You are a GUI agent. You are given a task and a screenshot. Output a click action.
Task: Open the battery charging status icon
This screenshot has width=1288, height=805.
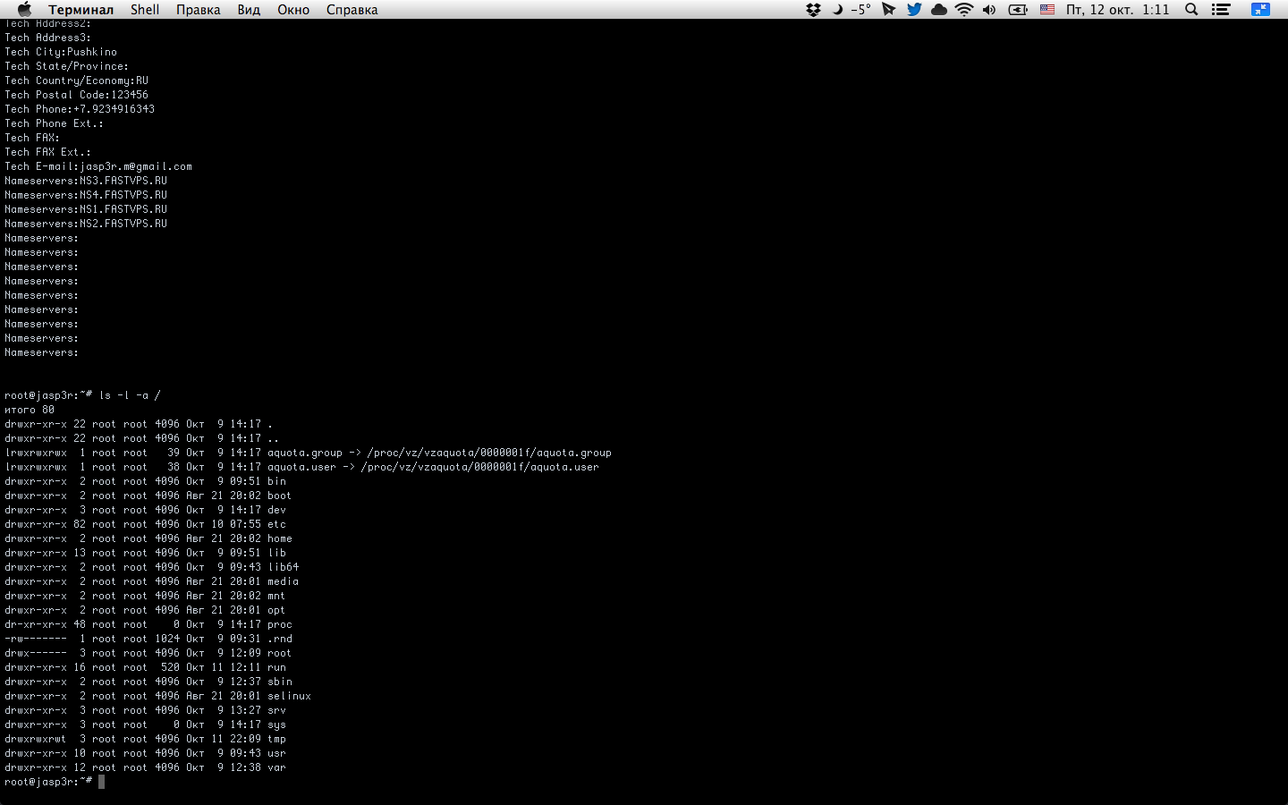click(1018, 10)
